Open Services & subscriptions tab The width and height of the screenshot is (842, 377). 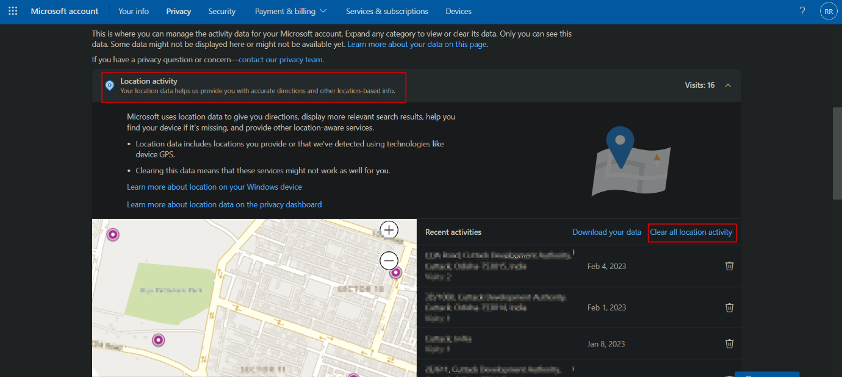(x=387, y=11)
